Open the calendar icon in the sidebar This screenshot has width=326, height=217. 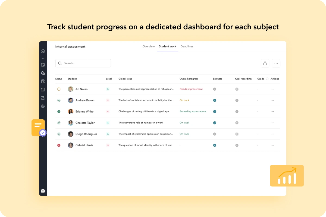coord(43,65)
